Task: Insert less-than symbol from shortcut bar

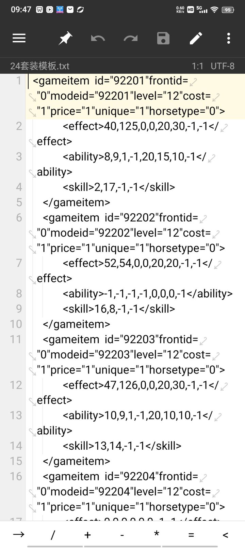Action: 225,535
